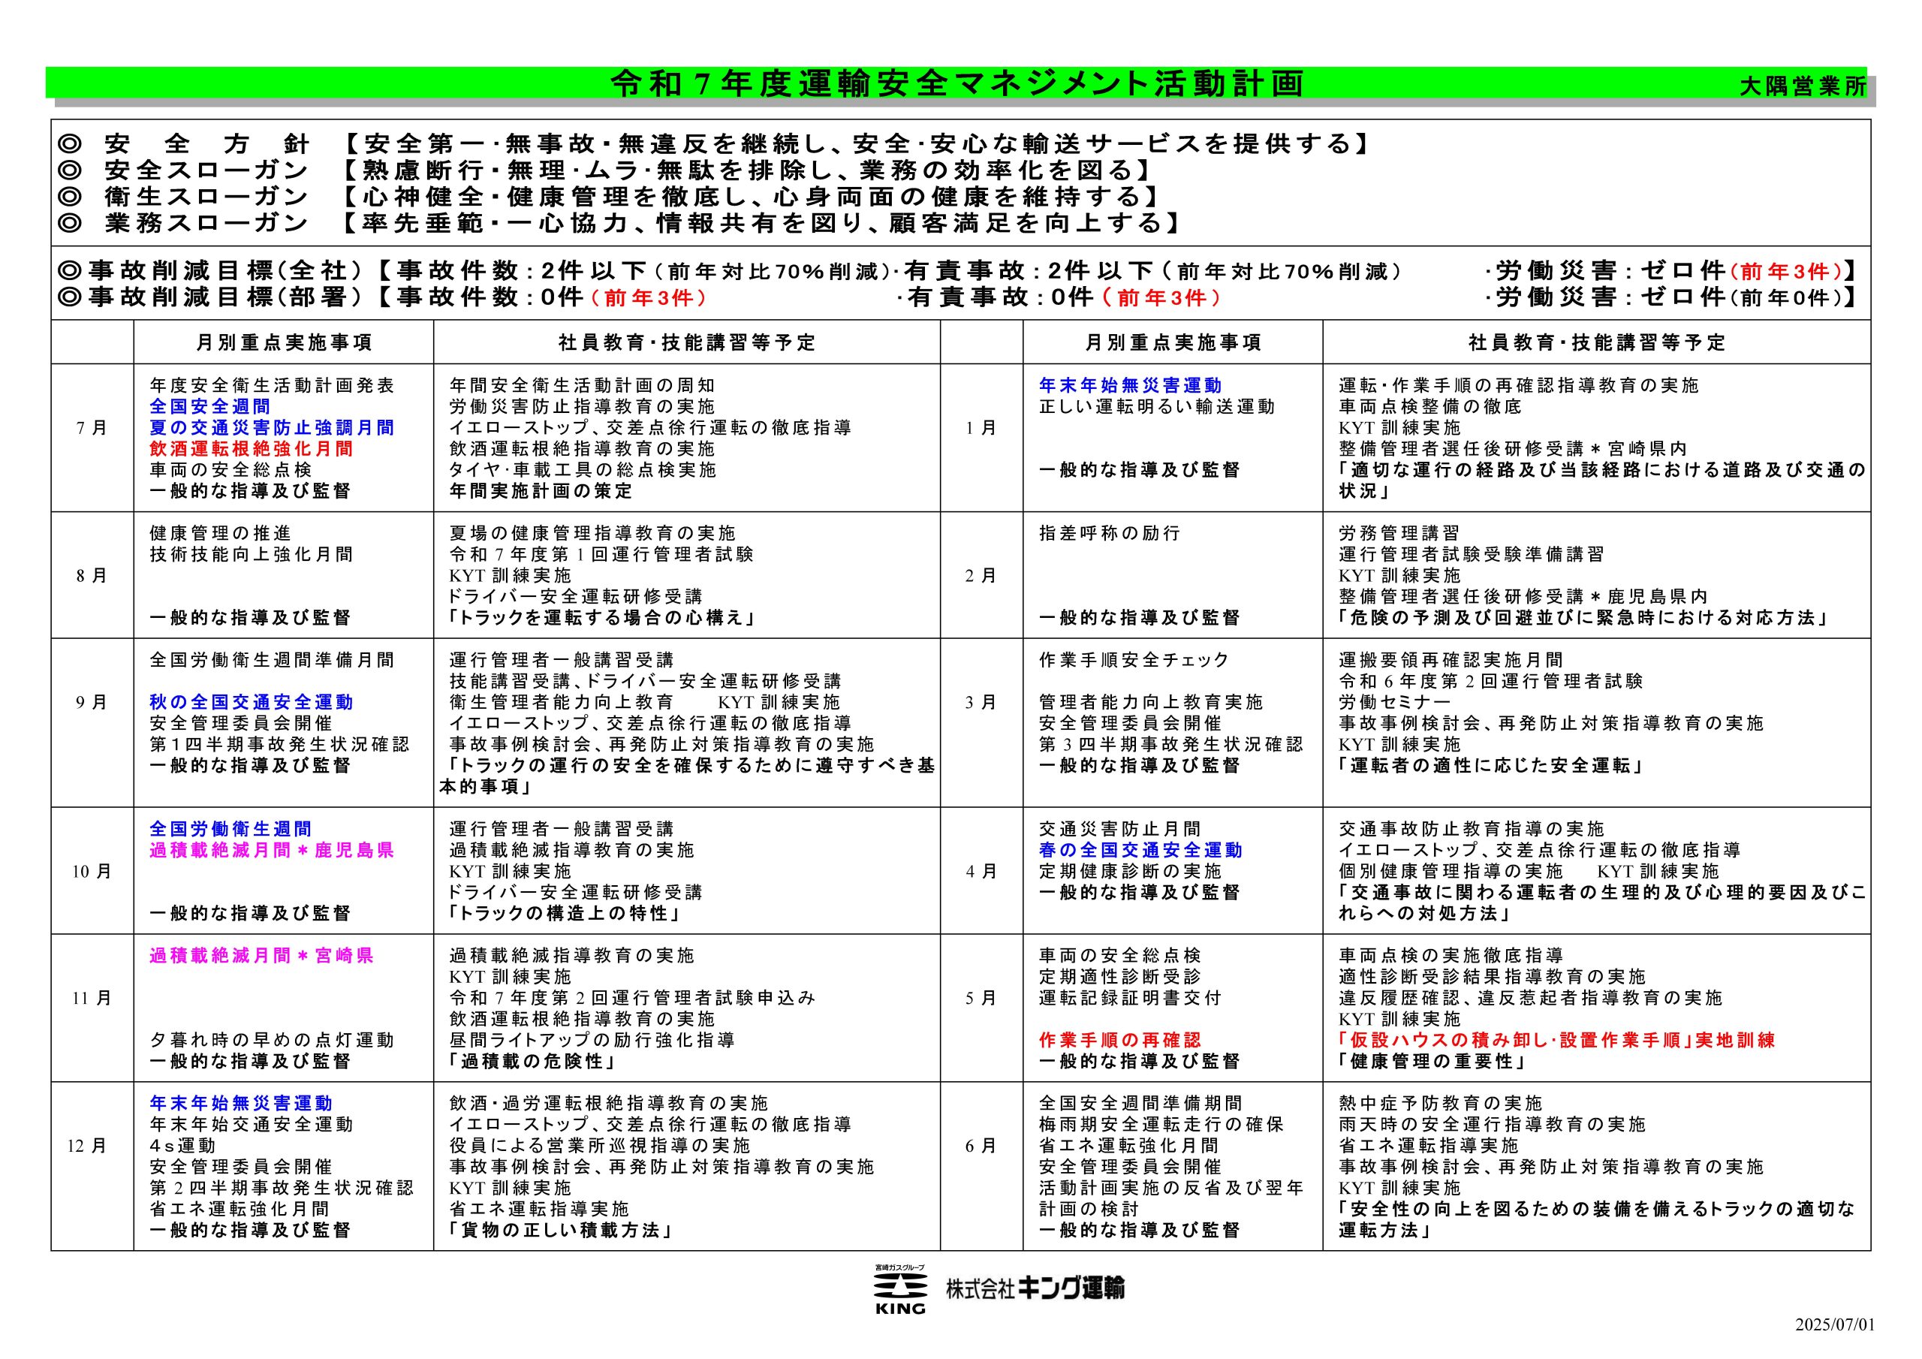Viewport: 1922px width, 1359px height.
Task: Click the blue 春の全国交通安全運動 text
Action: pyautogui.click(x=1140, y=851)
